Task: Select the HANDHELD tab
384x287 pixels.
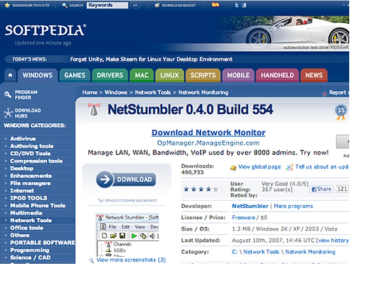Action: pos(277,75)
